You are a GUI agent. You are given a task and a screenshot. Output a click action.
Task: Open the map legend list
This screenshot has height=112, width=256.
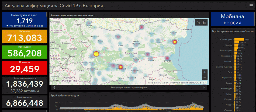(x=204, y=22)
